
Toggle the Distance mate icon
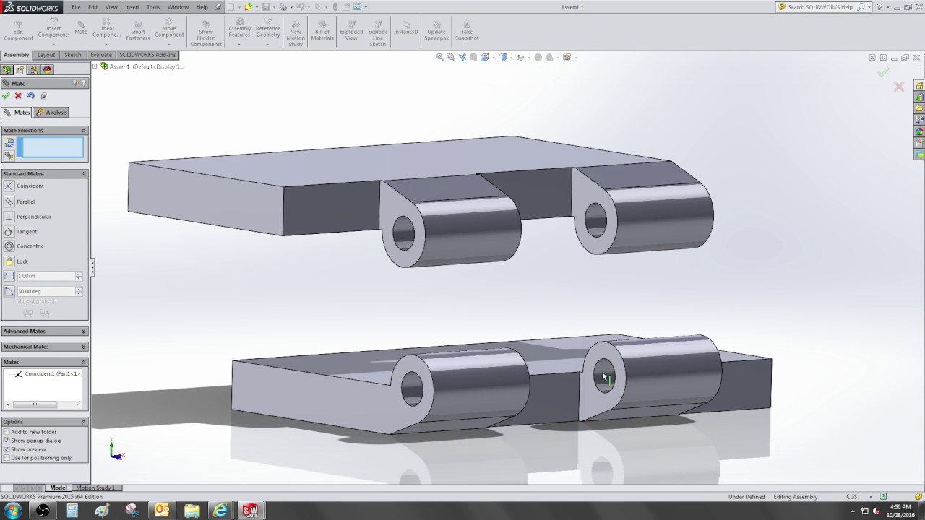[x=9, y=276]
